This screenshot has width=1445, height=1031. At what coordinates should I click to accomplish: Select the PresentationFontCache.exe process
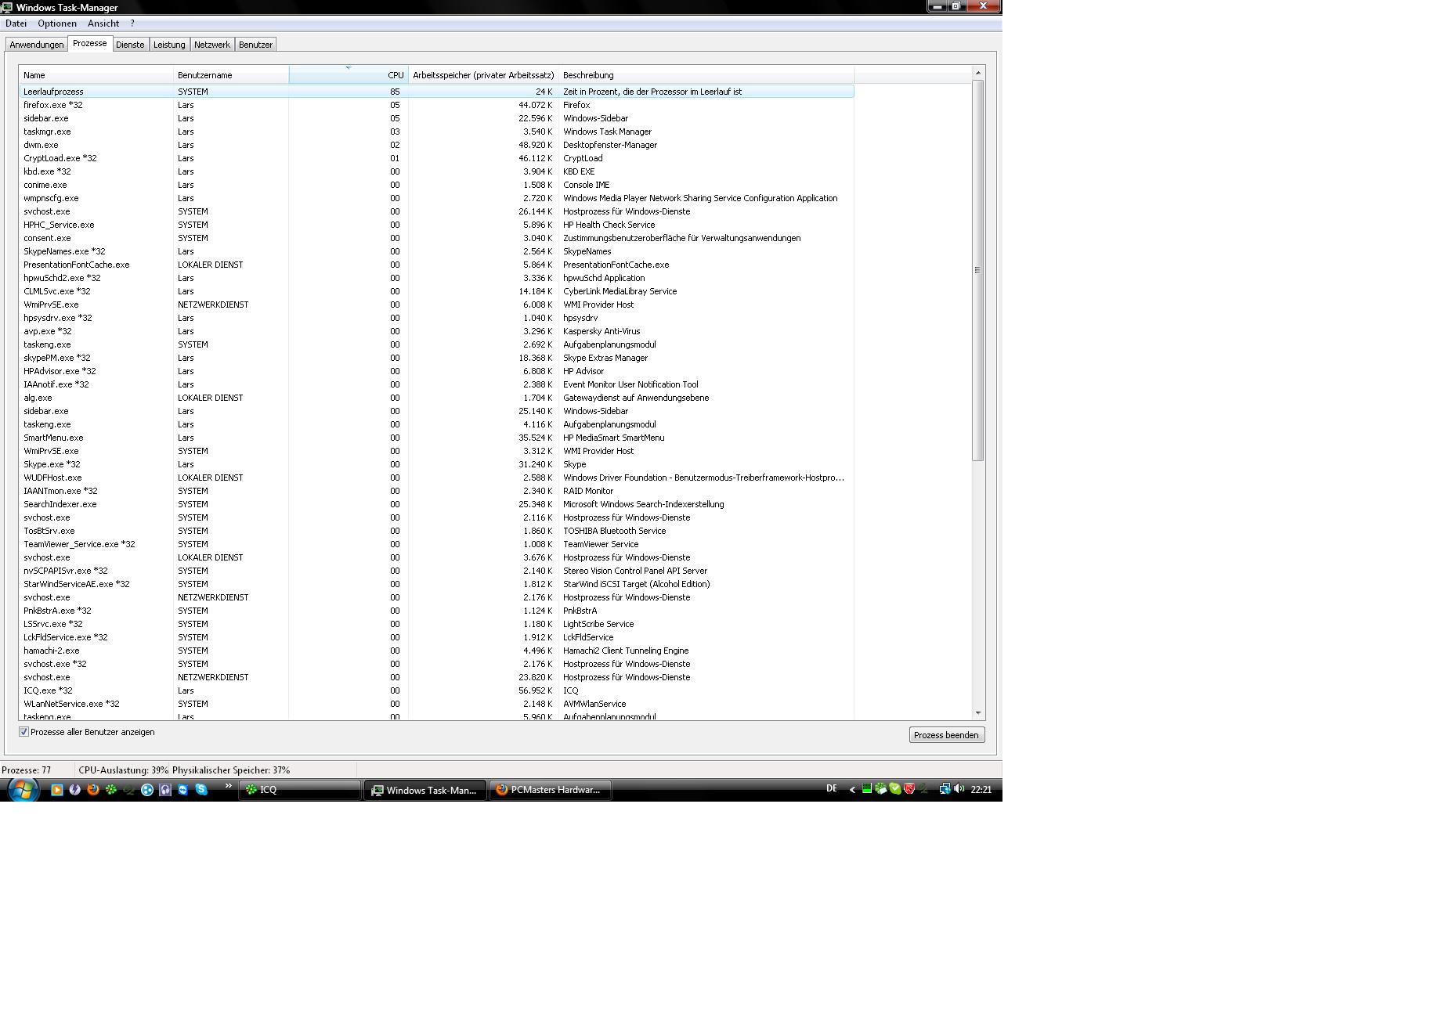pos(436,265)
